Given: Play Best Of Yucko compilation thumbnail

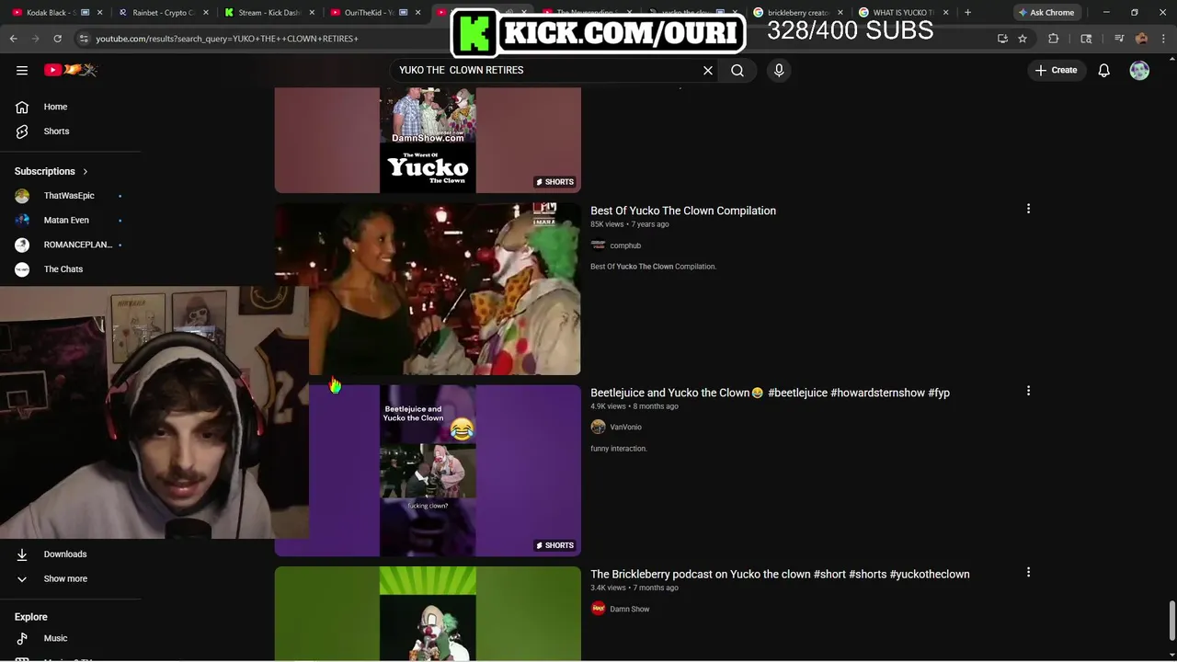Looking at the screenshot, I should coord(428,289).
